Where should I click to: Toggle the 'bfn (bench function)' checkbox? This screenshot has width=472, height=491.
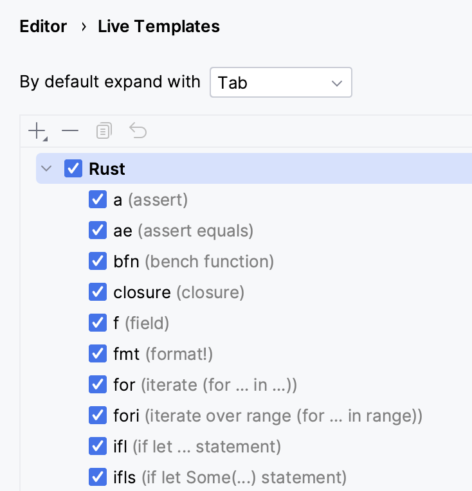click(98, 262)
